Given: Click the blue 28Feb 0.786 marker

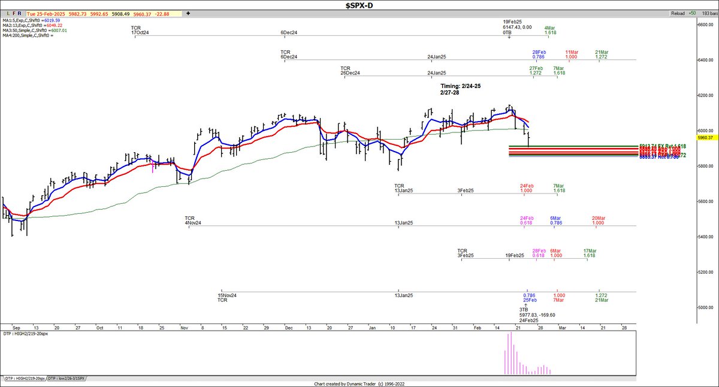Looking at the screenshot, I should [539, 54].
